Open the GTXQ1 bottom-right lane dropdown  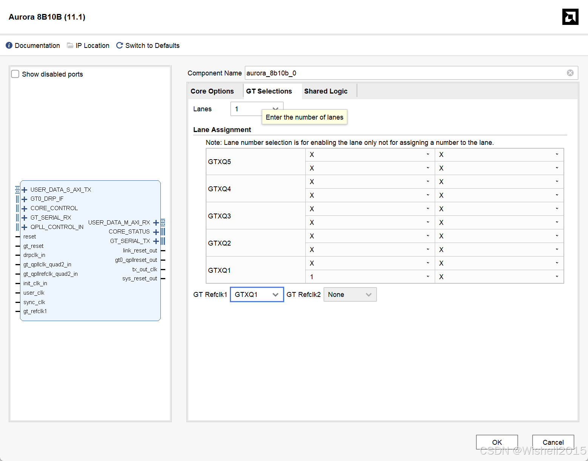pos(499,277)
